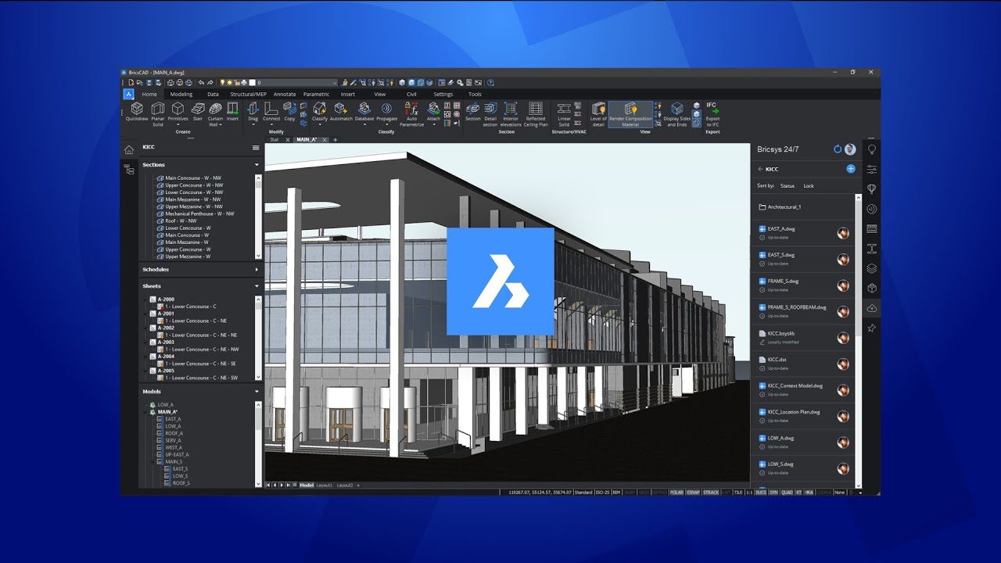Image resolution: width=1001 pixels, height=563 pixels.
Task: Collapse the Models panel arrow
Action: [x=257, y=392]
